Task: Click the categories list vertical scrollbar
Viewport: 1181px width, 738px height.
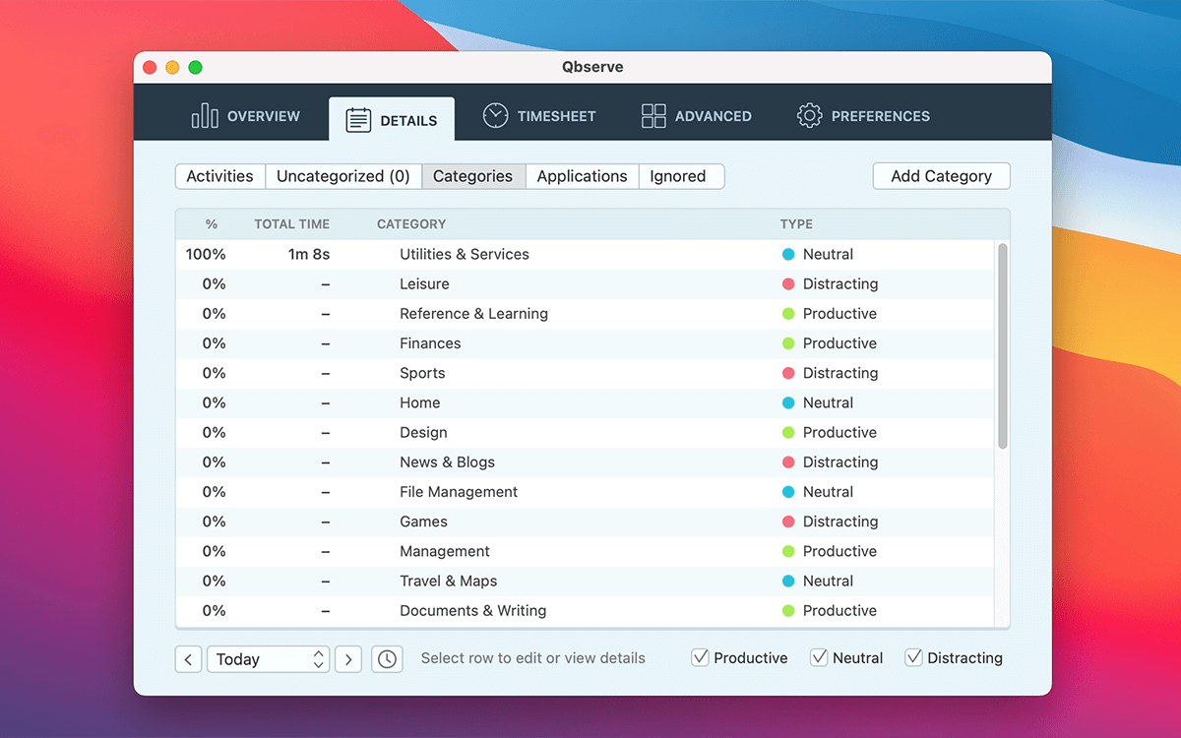Action: 1003,346
